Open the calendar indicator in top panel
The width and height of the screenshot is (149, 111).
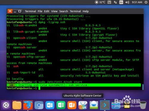pos(109,2)
